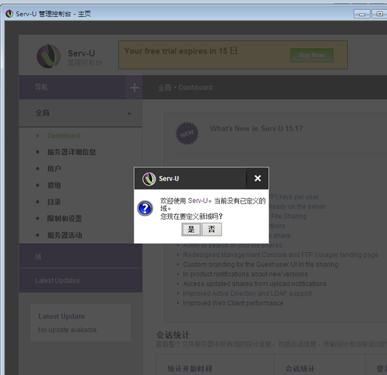
Task: Click the 'Latest Update' card heading
Action: [x=61, y=316]
